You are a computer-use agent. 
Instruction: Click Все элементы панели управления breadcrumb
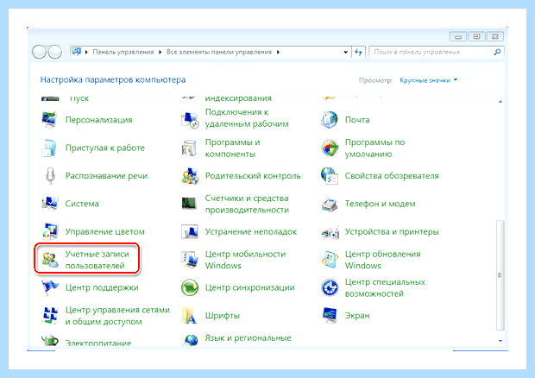tap(218, 52)
